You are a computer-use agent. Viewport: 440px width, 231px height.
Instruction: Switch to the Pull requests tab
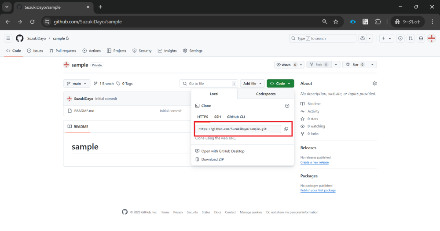(62, 51)
